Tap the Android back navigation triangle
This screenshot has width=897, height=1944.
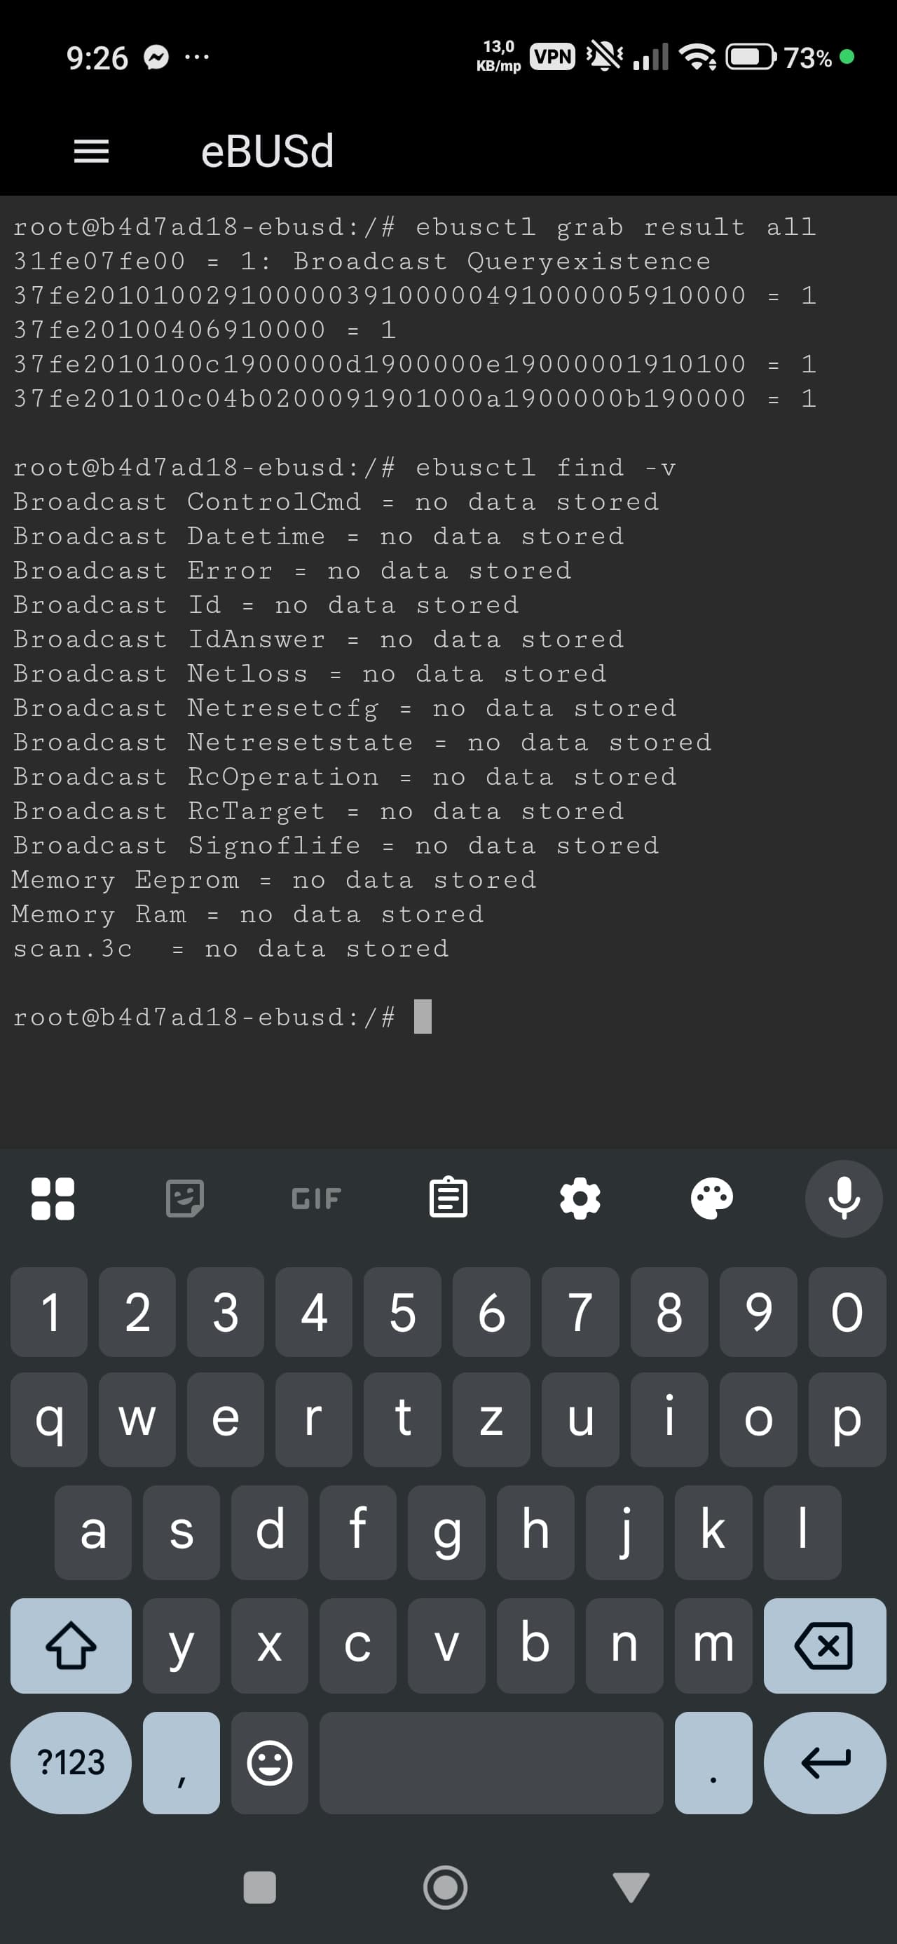click(x=631, y=1886)
